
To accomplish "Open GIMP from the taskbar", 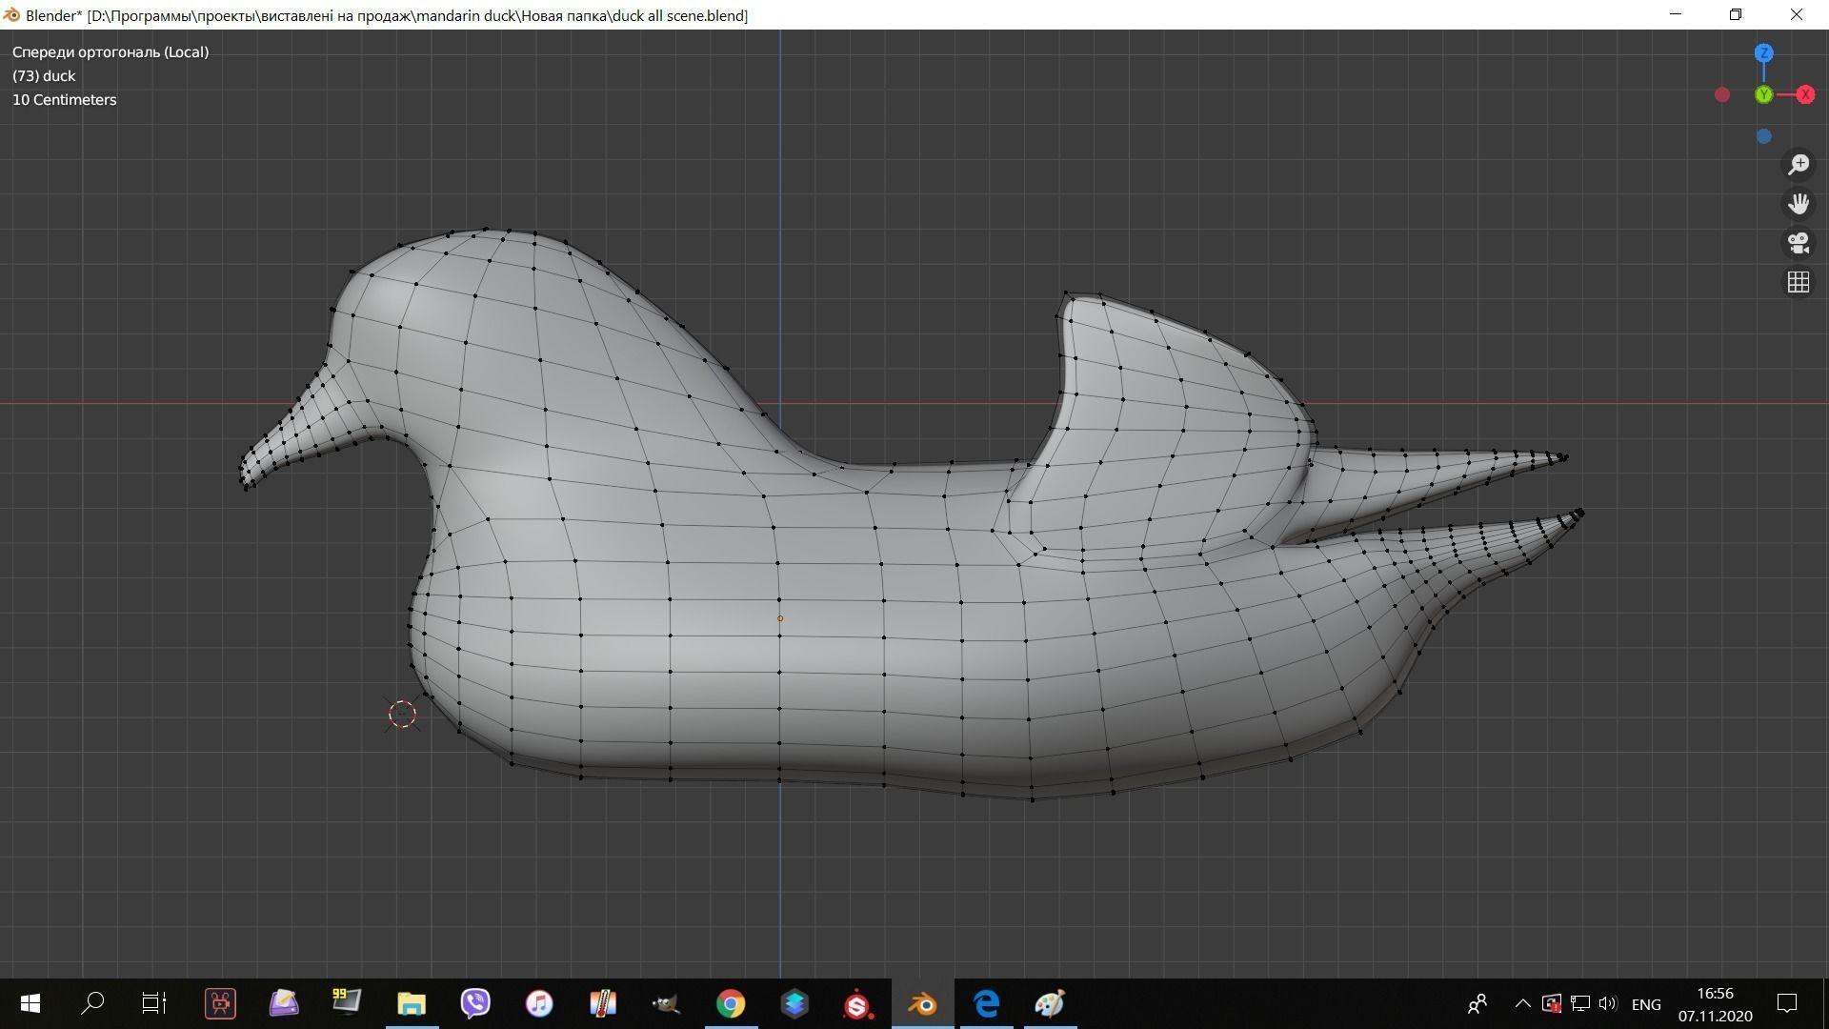I will point(666,1003).
